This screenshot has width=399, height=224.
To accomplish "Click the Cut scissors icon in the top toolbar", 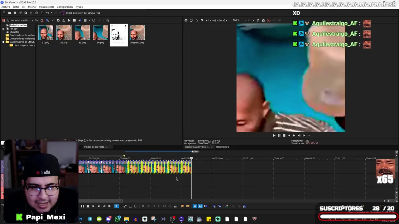I will [x=31, y=13].
